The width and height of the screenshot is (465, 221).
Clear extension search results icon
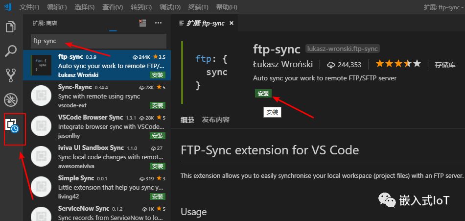(142, 23)
